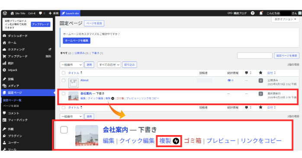Image resolution: width=302 pixels, height=158 pixels.
Task: Click the star likes icon in table header
Action: pyautogui.click(x=260, y=73)
